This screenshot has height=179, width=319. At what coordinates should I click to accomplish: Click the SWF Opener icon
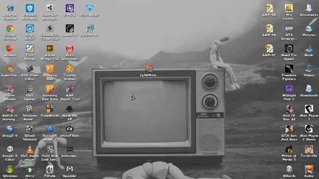[30, 89]
